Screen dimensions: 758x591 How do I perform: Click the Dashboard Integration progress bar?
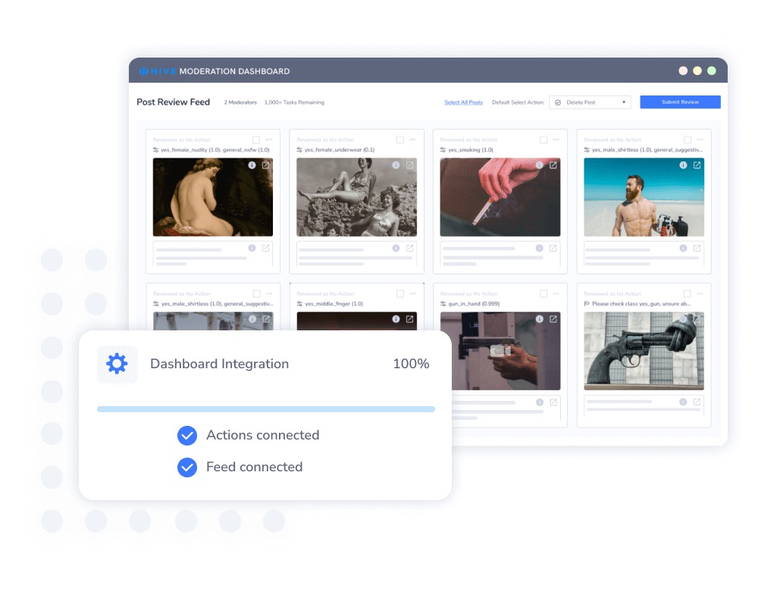[x=266, y=409]
